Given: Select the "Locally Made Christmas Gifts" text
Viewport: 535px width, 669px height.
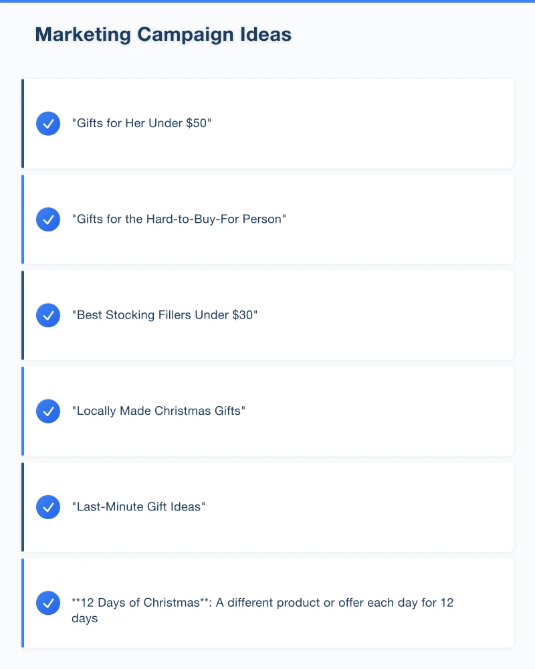Looking at the screenshot, I should pos(158,411).
